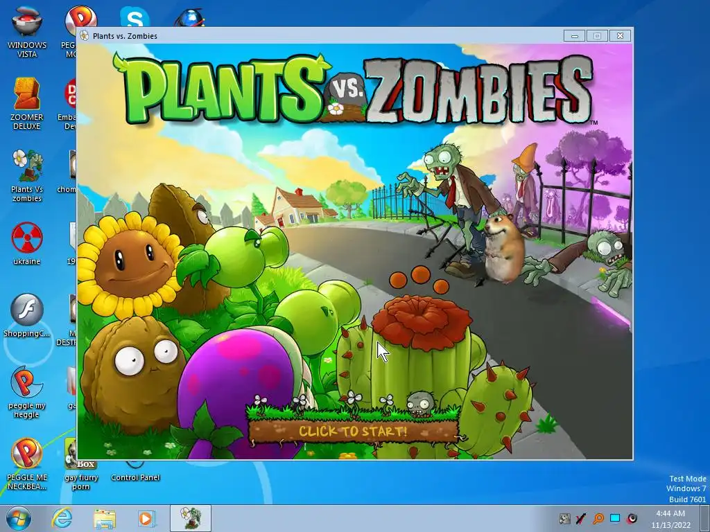Open Windows Media Player from the taskbar

click(x=146, y=518)
